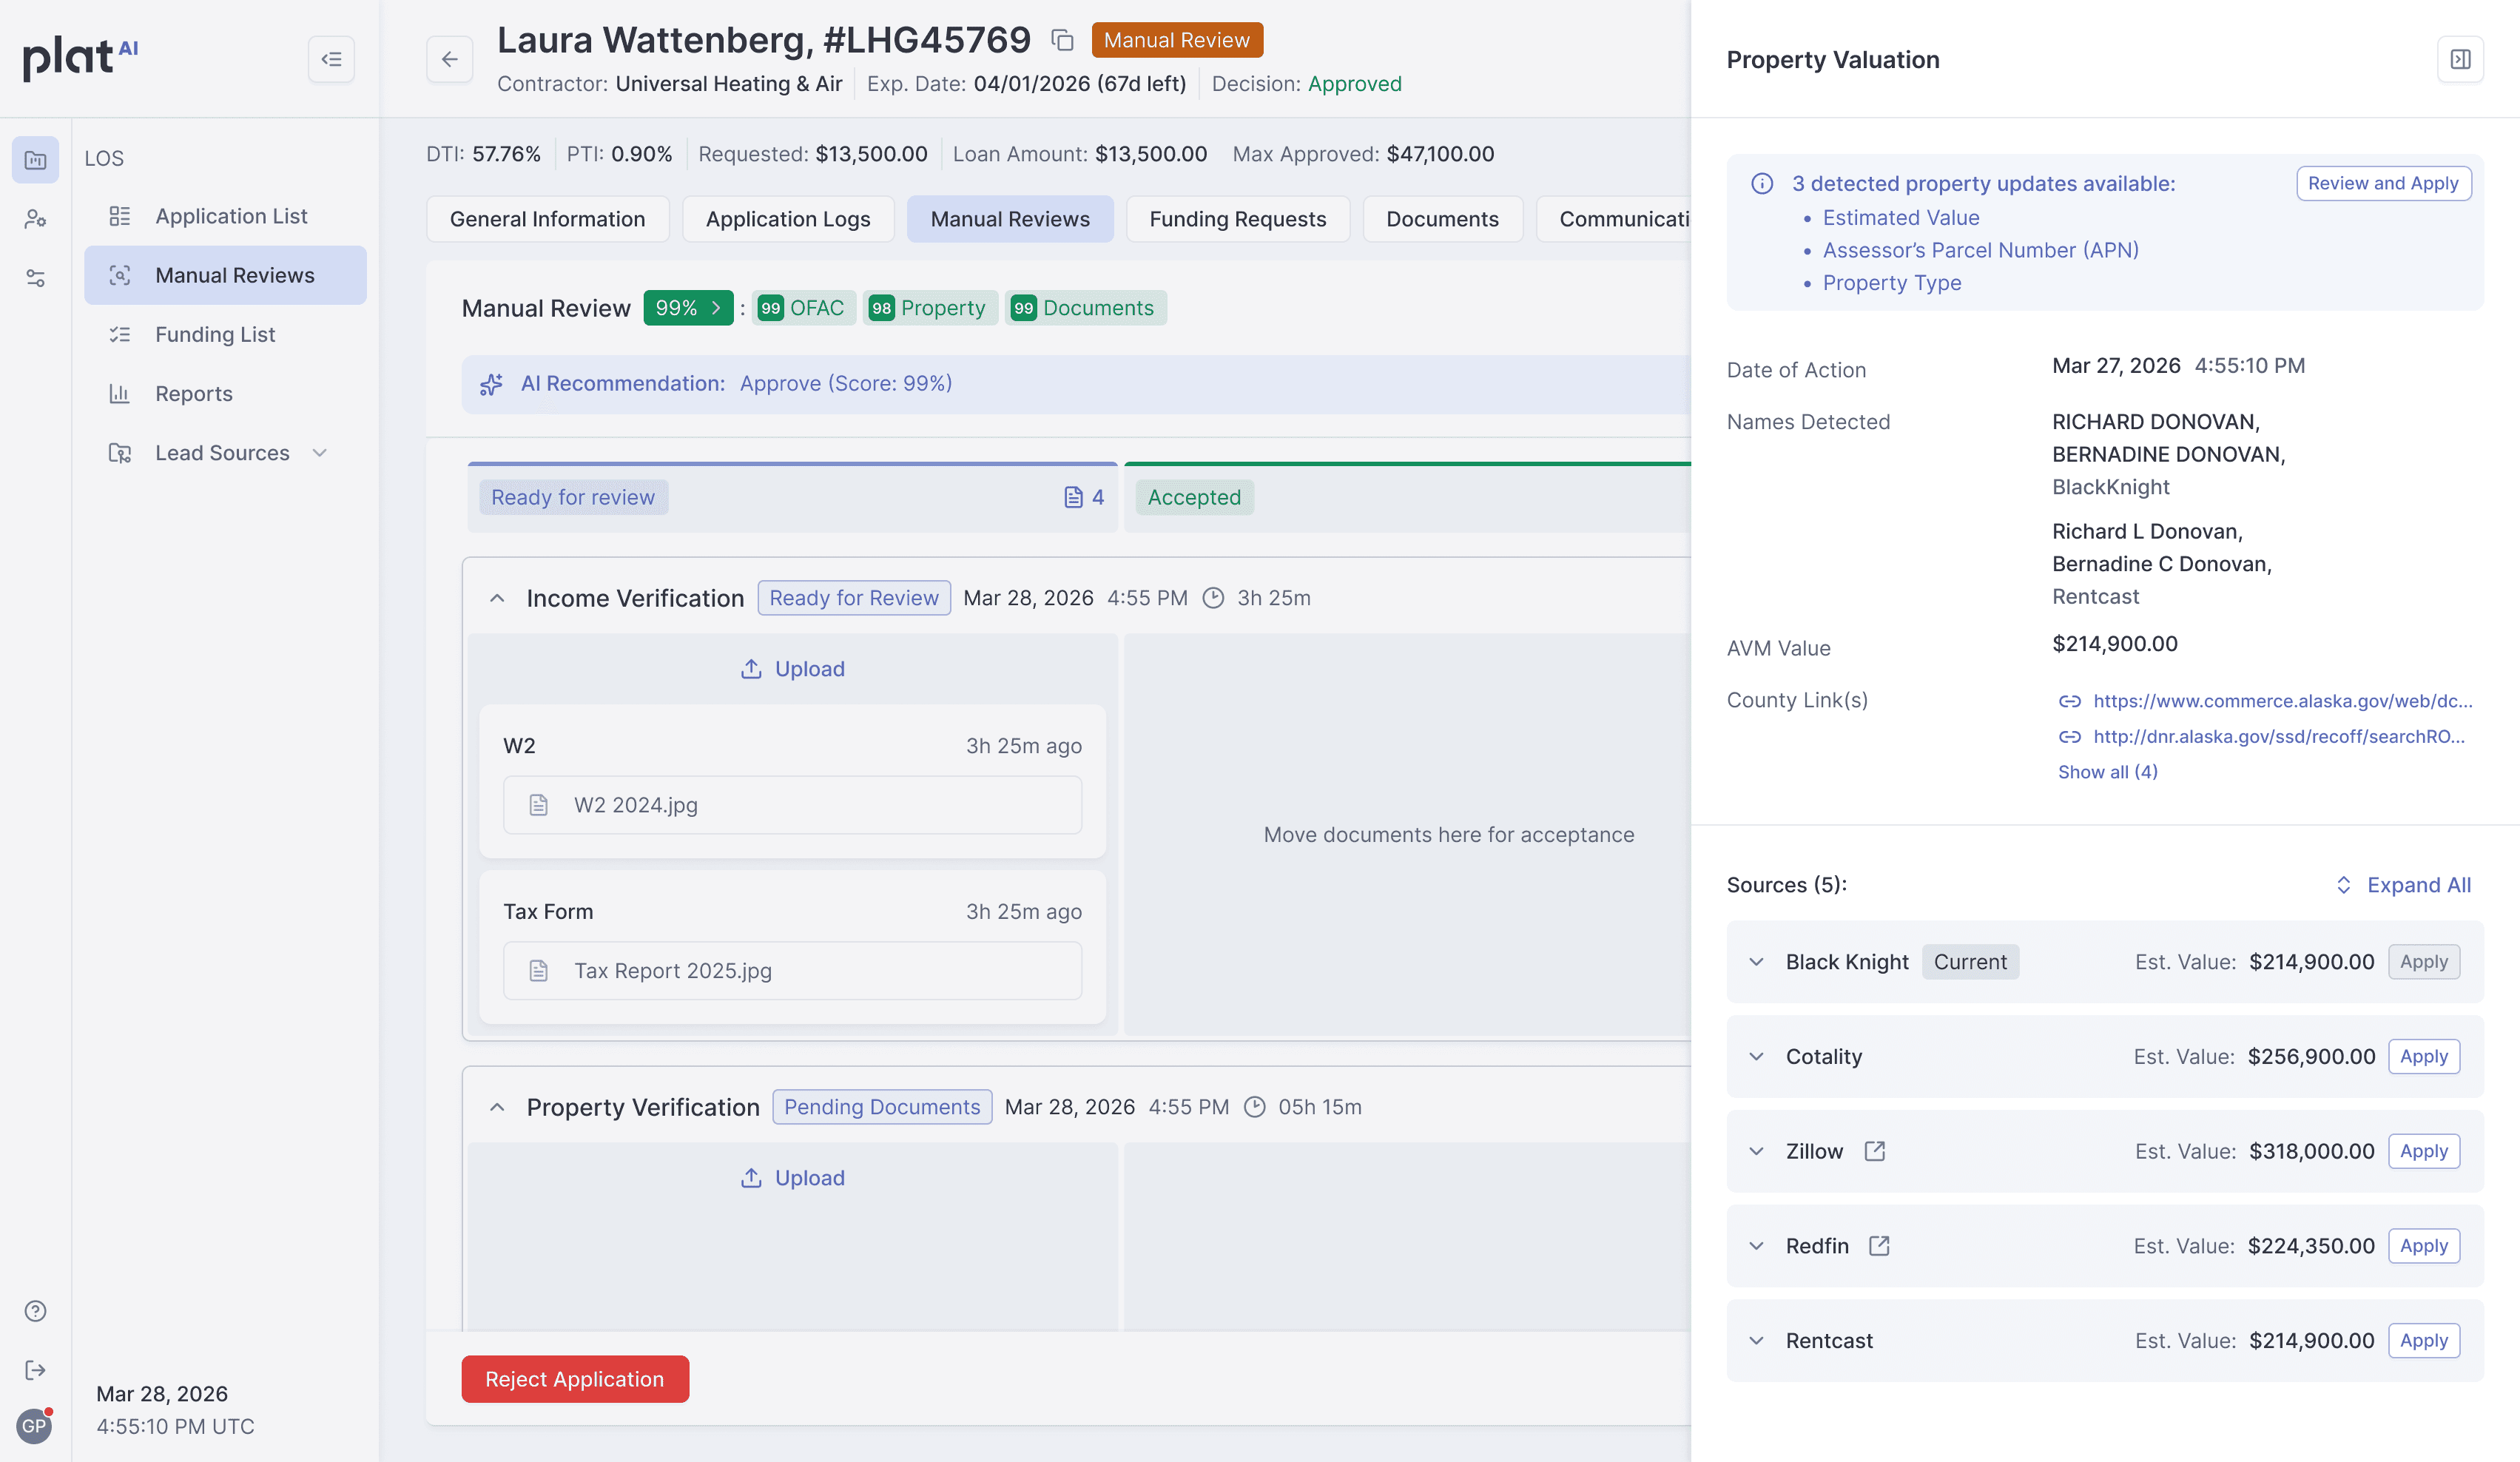The width and height of the screenshot is (2520, 1462).
Task: Expand the Lead Sources menu
Action: tap(225, 453)
